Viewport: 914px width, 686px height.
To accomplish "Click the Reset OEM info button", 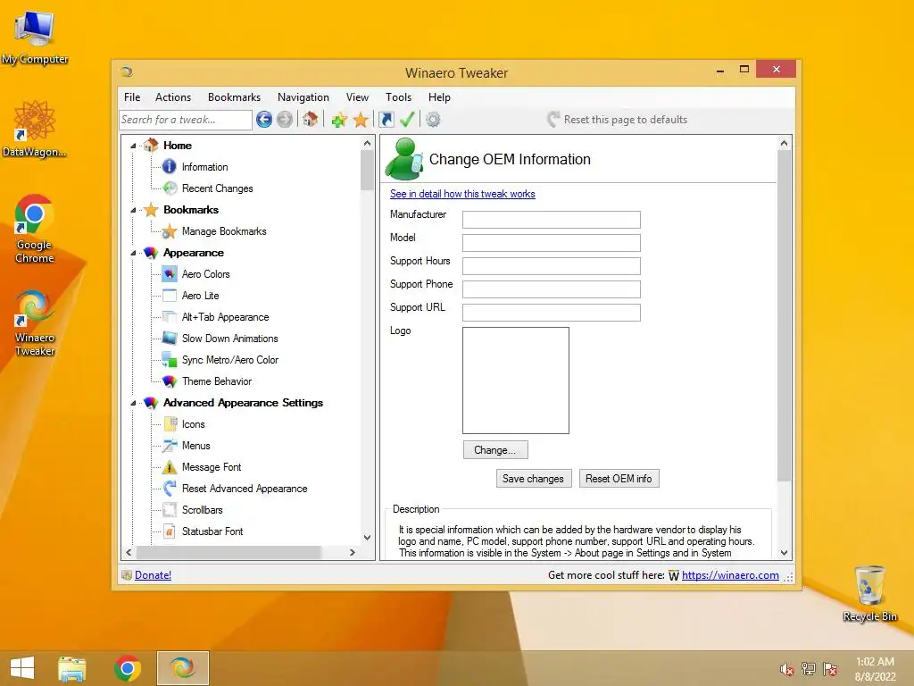I will pos(619,479).
